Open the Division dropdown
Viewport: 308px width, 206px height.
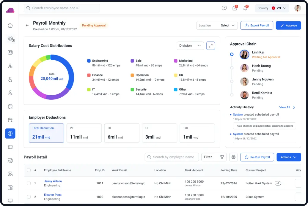190,46
